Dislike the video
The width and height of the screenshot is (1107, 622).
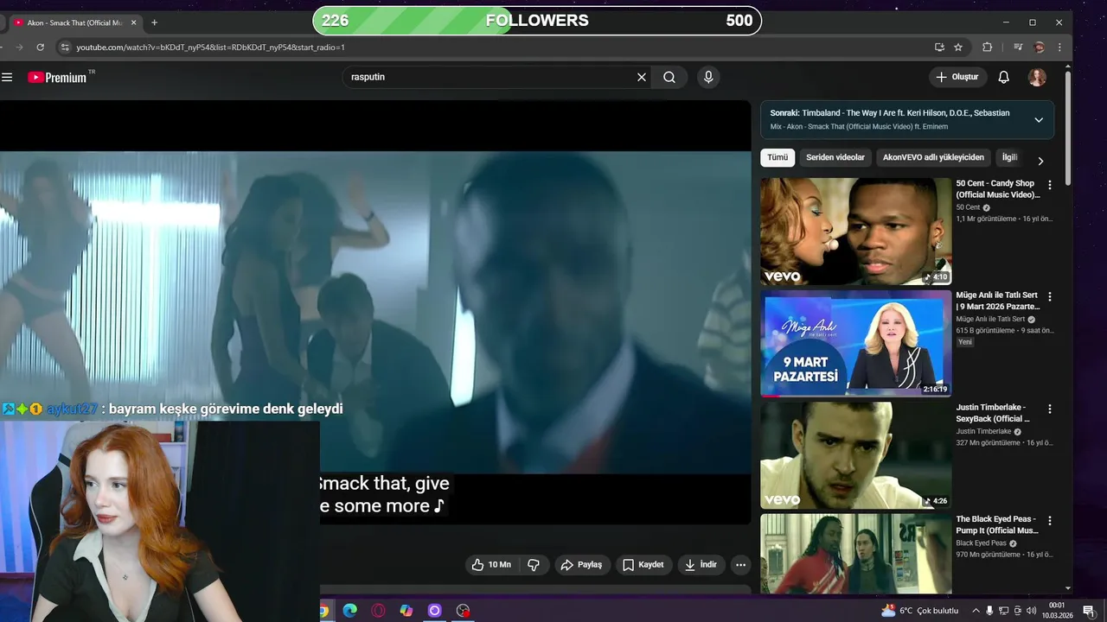pyautogui.click(x=534, y=565)
